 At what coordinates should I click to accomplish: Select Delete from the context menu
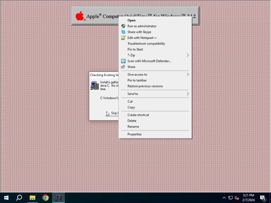click(155, 121)
